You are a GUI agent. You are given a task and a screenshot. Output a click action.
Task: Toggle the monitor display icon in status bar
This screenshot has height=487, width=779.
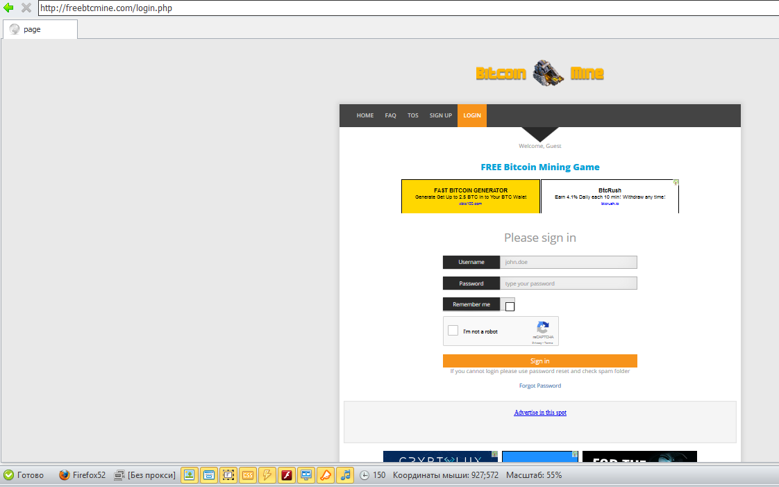click(x=306, y=475)
